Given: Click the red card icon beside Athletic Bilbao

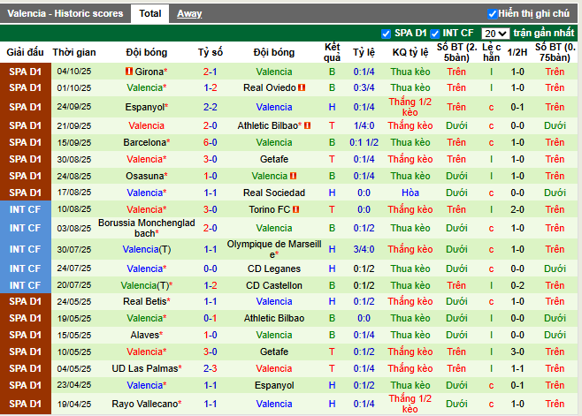Looking at the screenshot, I should 307,126.
